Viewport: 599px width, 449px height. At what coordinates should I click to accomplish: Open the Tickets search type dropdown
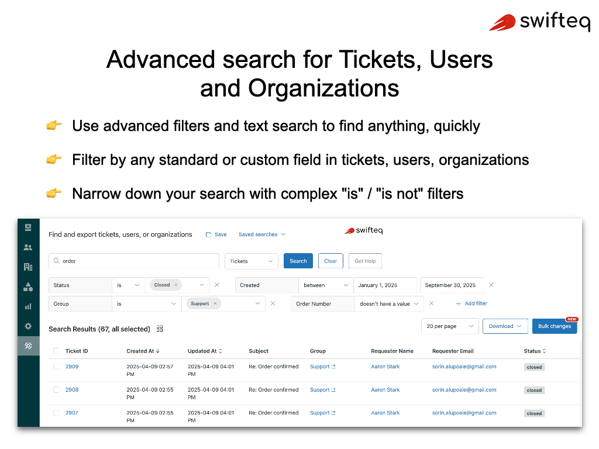pyautogui.click(x=252, y=261)
